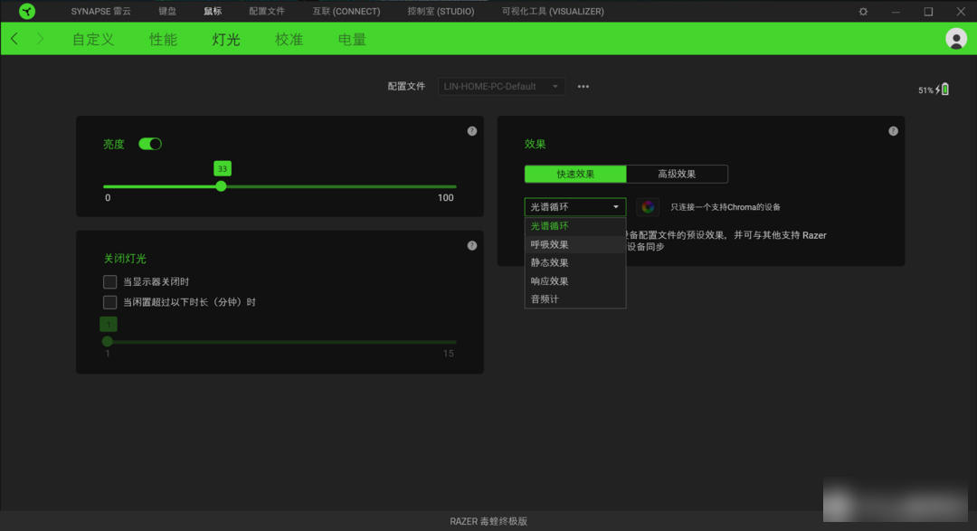Open 控制室 (STUDIO) module
The height and width of the screenshot is (531, 977).
pos(441,11)
